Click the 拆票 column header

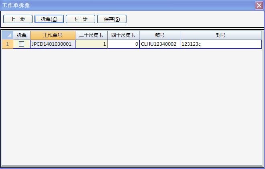[x=22, y=35]
